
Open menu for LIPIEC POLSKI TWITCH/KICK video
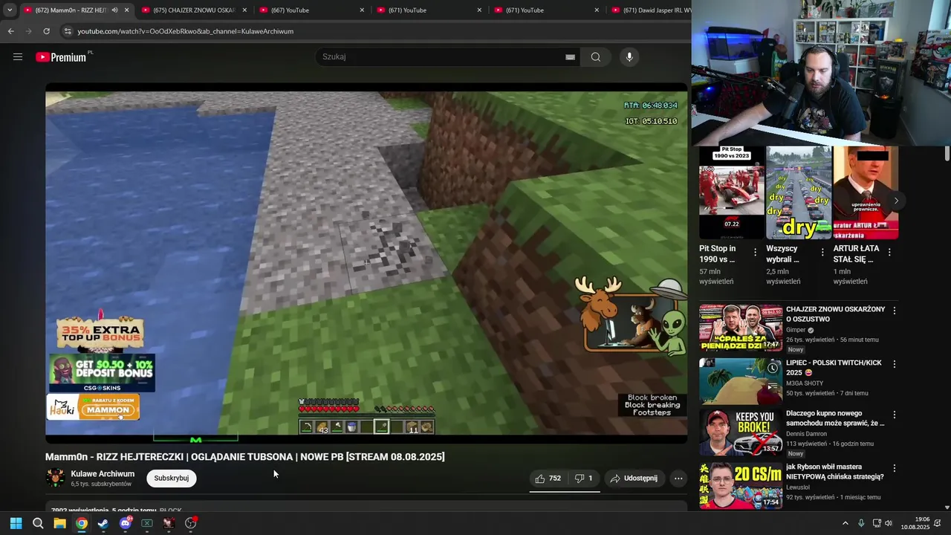tap(895, 364)
